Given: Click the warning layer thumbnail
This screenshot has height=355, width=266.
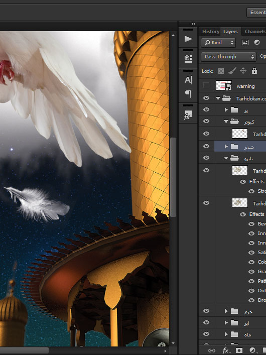Looking at the screenshot, I should 224,85.
